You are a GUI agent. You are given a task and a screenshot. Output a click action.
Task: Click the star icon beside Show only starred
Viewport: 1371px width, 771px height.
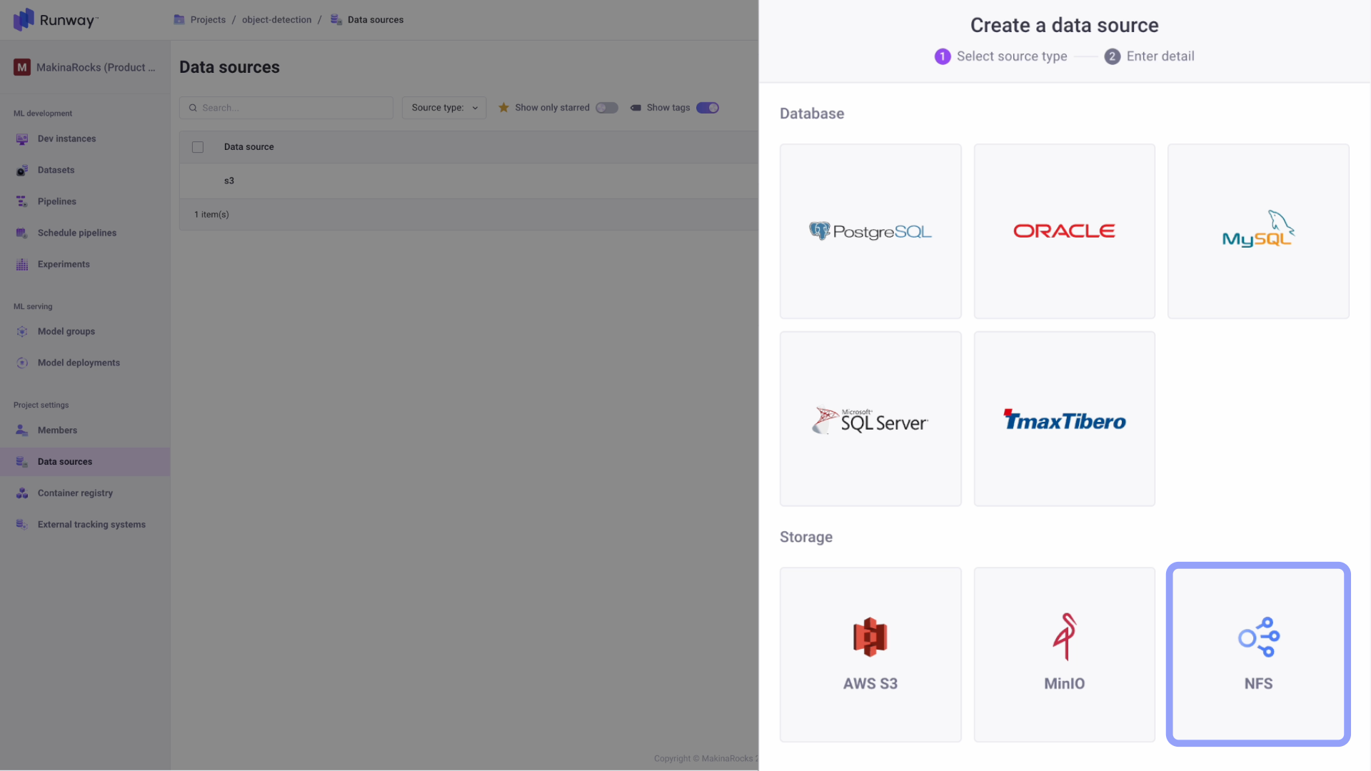503,108
